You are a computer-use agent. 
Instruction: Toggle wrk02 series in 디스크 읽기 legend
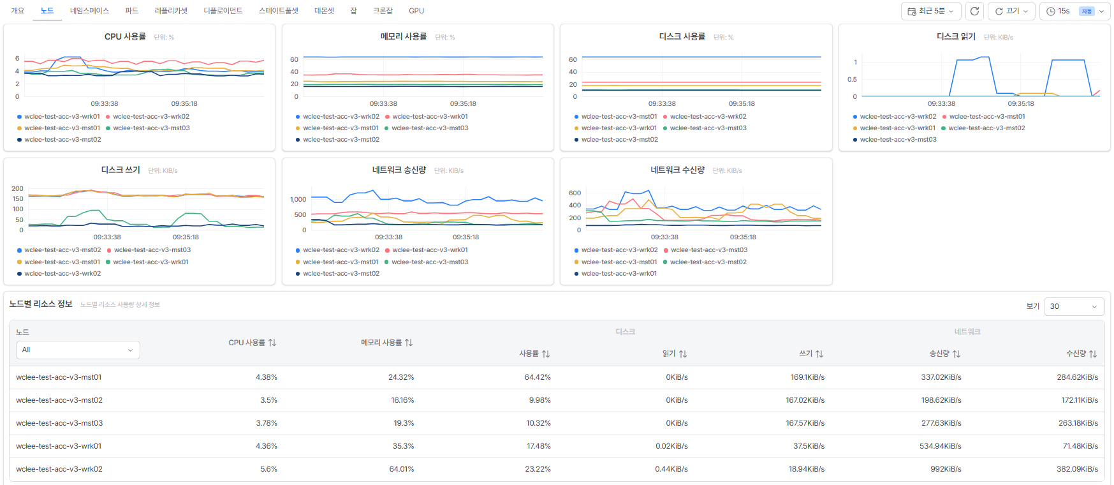point(895,117)
